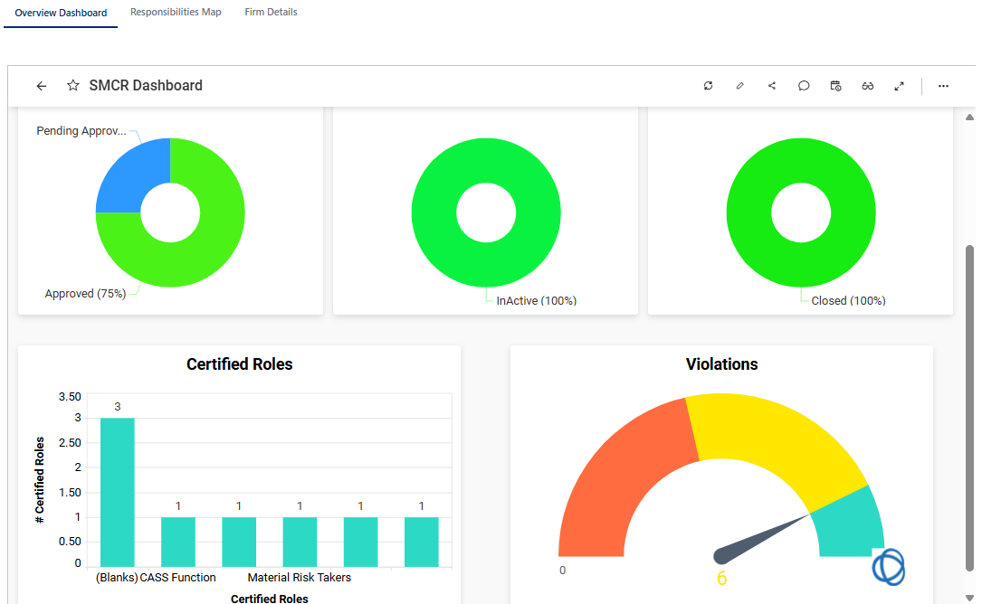Open the schedule calendar icon

[835, 86]
